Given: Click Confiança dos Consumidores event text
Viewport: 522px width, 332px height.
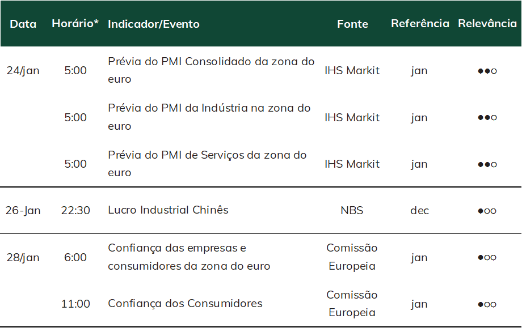Looking at the screenshot, I should (185, 304).
